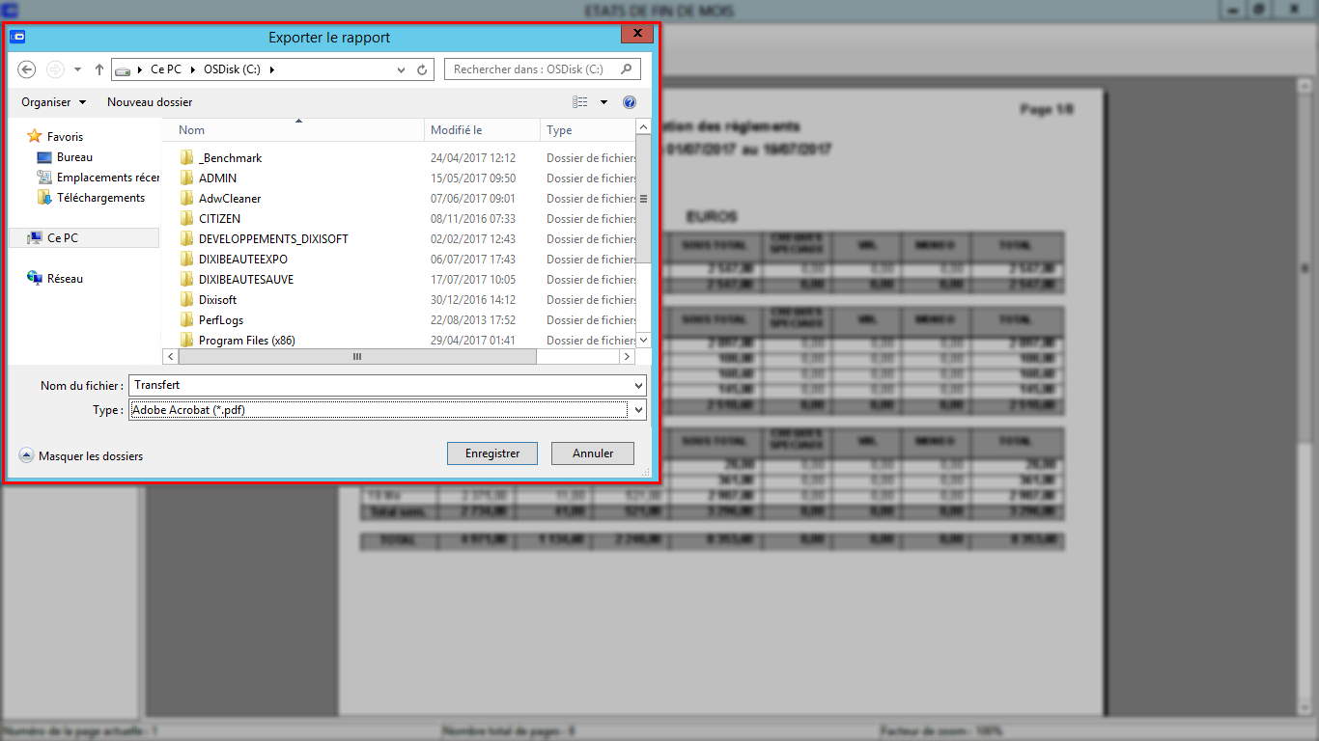Viewport: 1319px width, 741px height.
Task: Open the help question mark icon
Action: point(630,102)
